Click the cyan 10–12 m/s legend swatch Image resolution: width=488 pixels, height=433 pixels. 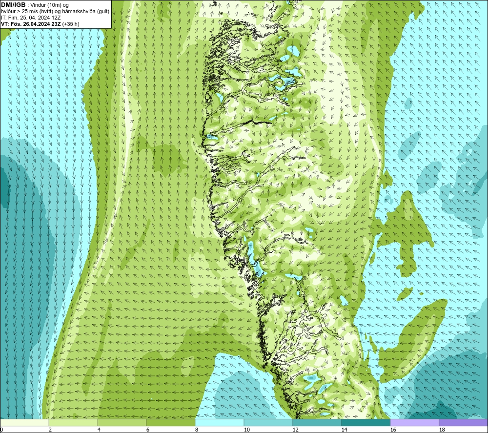268,422
